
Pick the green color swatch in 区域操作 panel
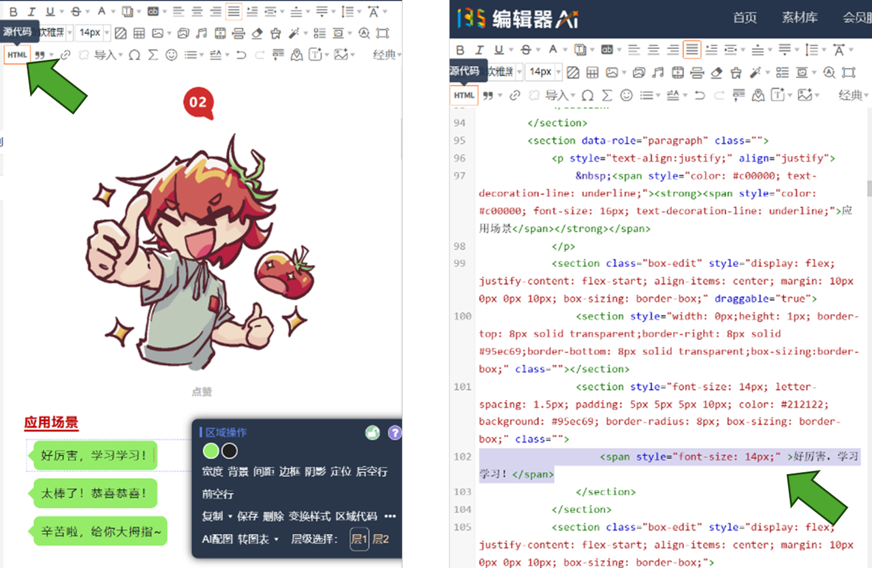[x=211, y=451]
